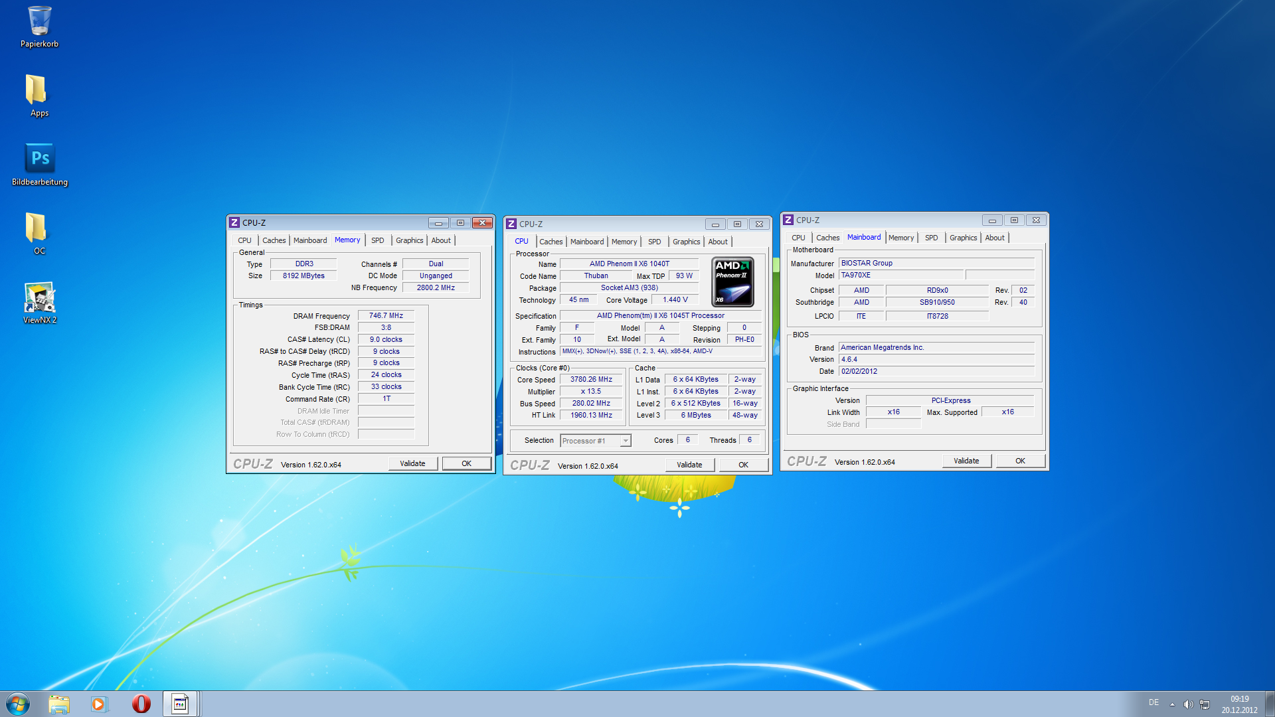This screenshot has width=1275, height=717.
Task: Click OK in the Mainboard window
Action: coord(1020,461)
